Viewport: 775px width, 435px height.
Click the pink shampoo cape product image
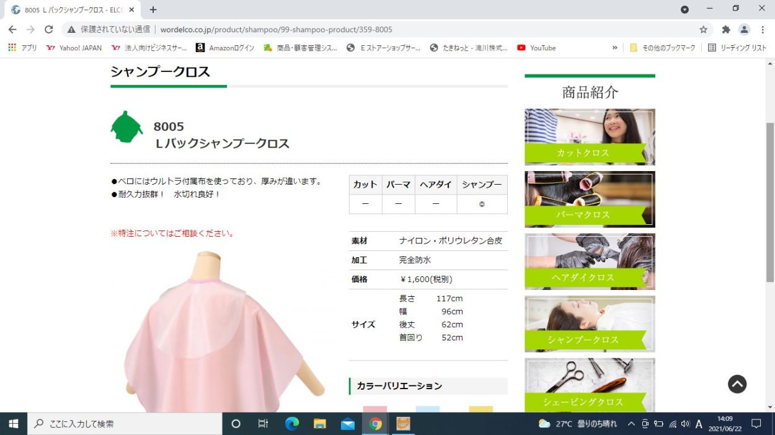tap(224, 332)
